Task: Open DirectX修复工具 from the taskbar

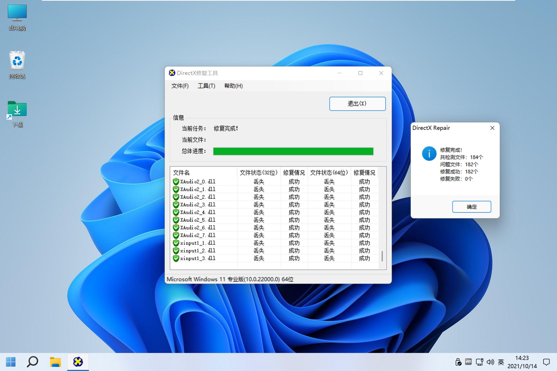Action: (78, 362)
